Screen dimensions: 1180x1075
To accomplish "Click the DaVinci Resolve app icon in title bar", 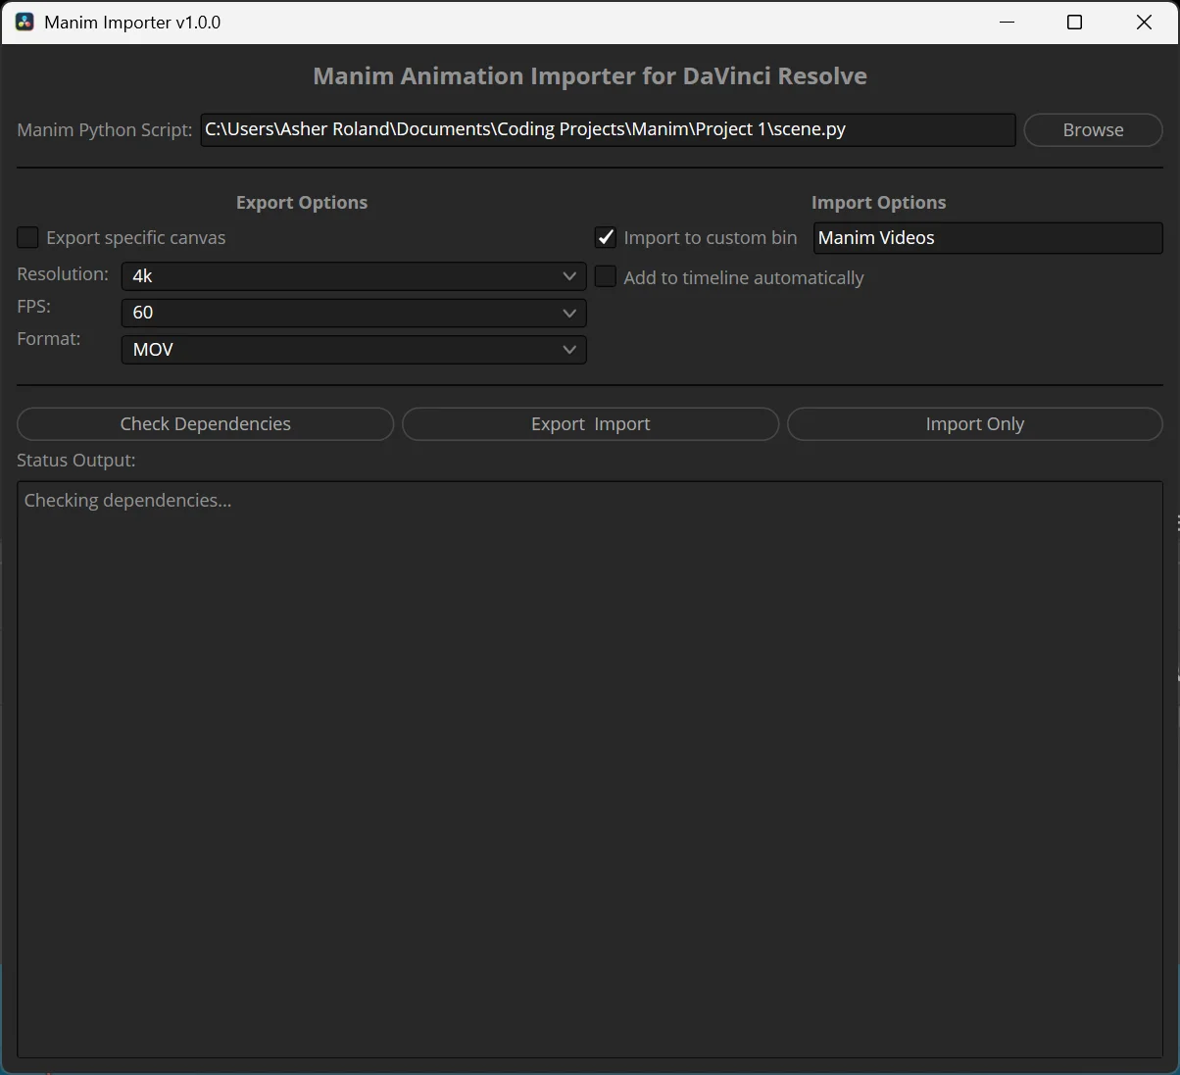I will click(x=25, y=22).
